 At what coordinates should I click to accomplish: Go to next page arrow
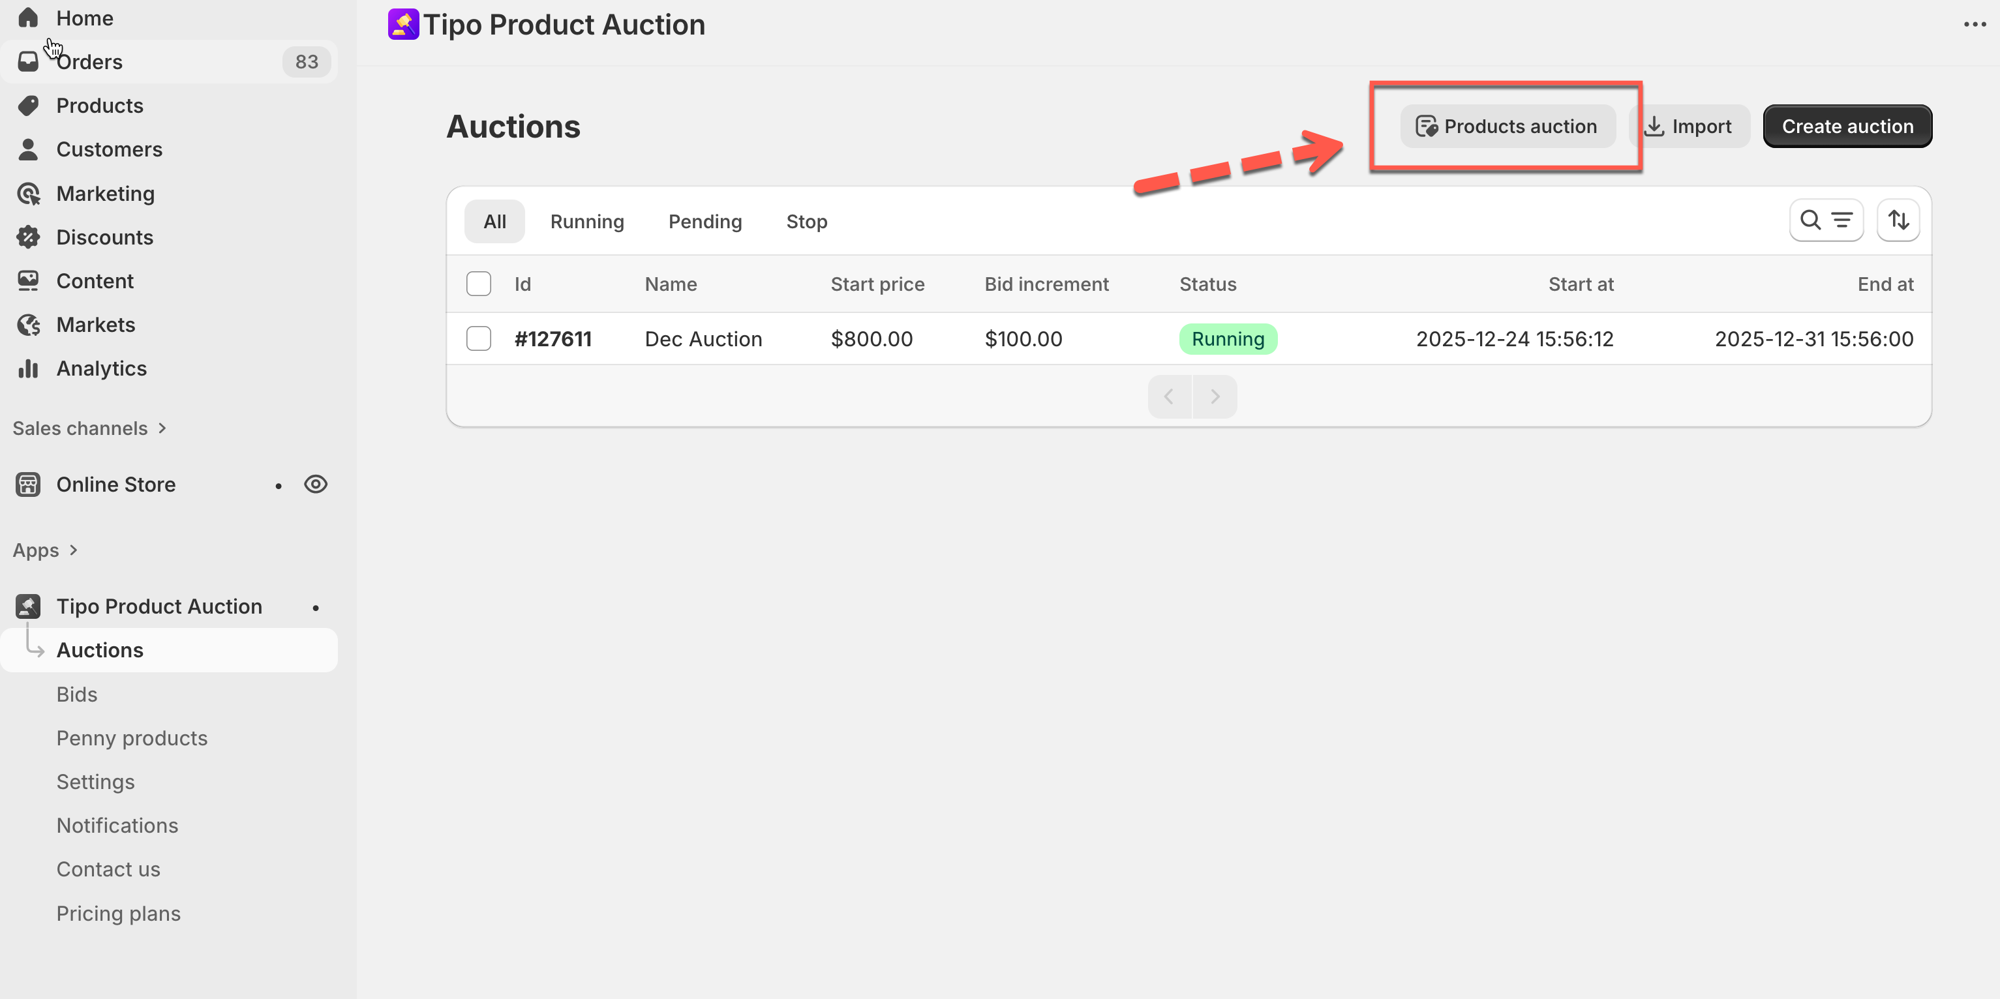click(x=1215, y=396)
